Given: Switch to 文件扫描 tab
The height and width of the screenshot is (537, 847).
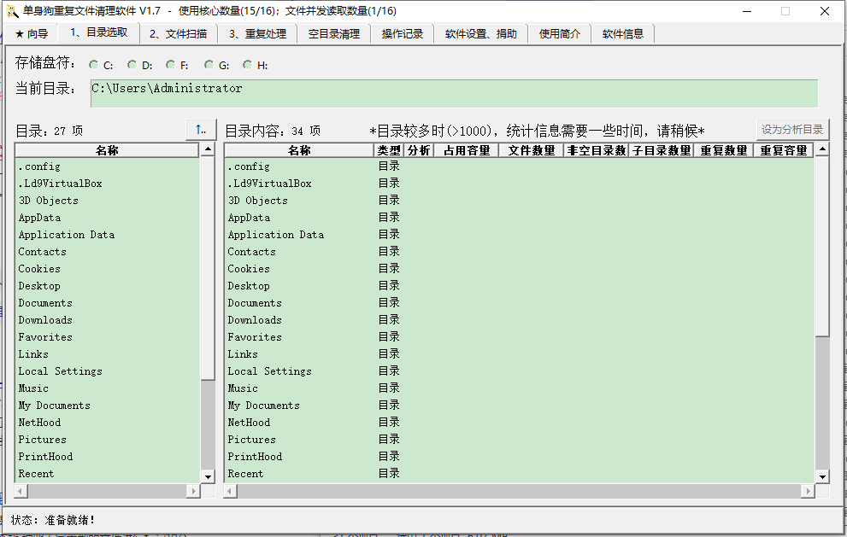Looking at the screenshot, I should click(x=178, y=34).
